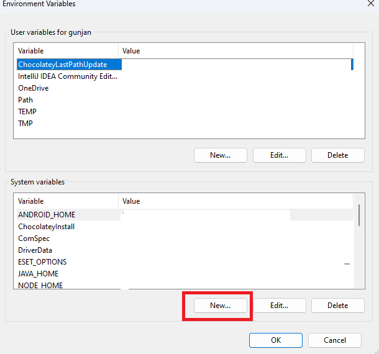
Task: Select the Path user variable
Action: 185,100
